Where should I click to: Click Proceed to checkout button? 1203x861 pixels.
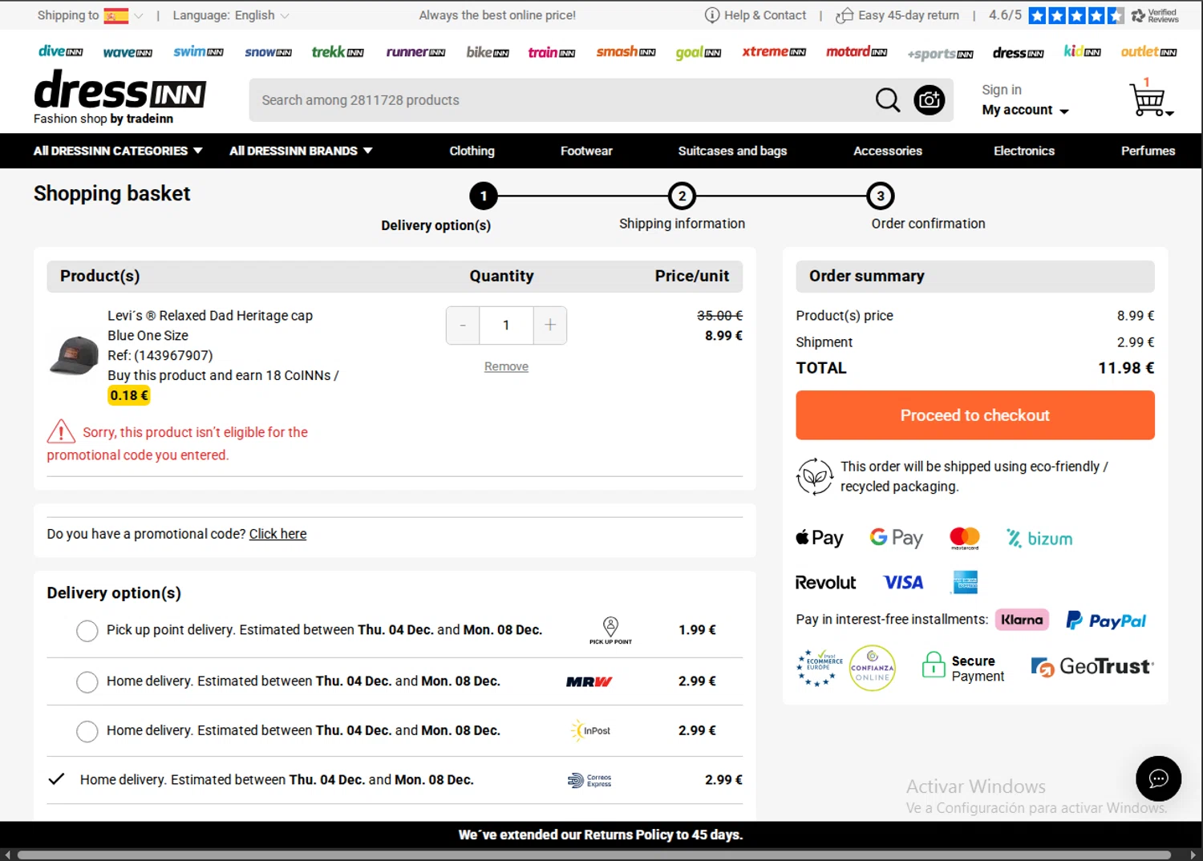pos(974,415)
